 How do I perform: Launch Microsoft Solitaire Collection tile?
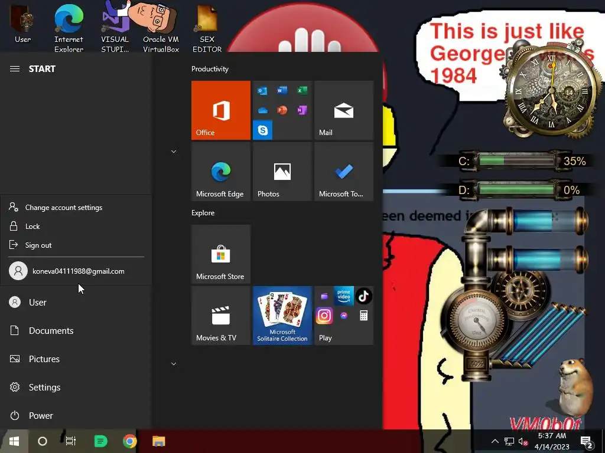point(282,316)
